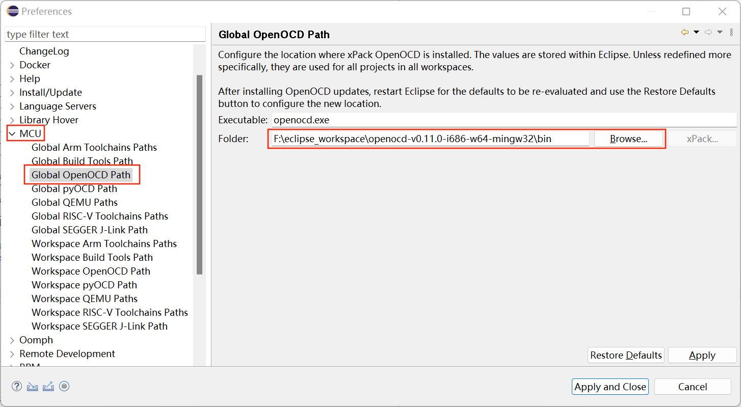Click the Apply and Close button
Screen dimensions: 741x407
pos(610,387)
